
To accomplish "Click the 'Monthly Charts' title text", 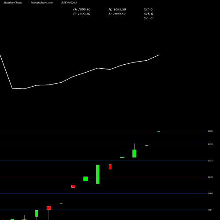I will coord(13,3).
